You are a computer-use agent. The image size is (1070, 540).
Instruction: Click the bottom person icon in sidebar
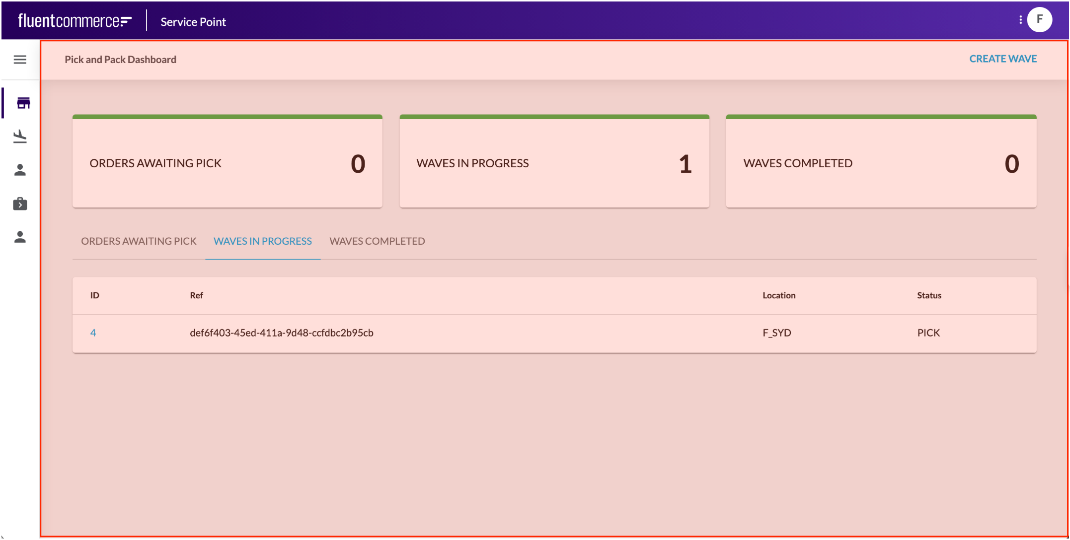click(20, 237)
